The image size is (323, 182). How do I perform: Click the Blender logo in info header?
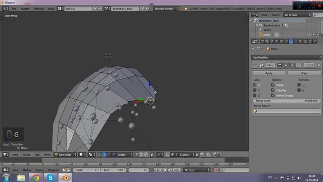coord(186,9)
